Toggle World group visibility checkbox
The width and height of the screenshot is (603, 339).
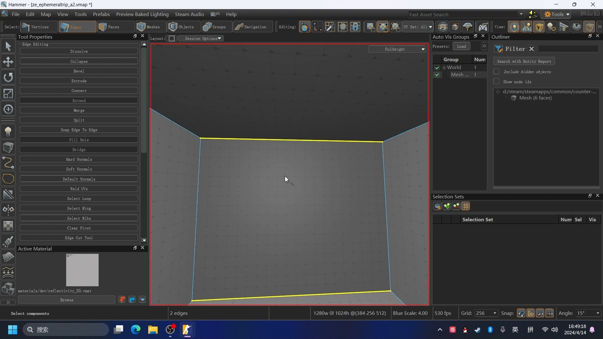point(437,67)
